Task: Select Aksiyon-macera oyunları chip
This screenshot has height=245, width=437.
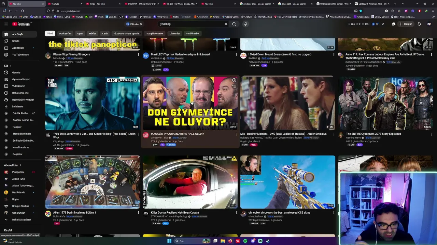Action: click(127, 34)
